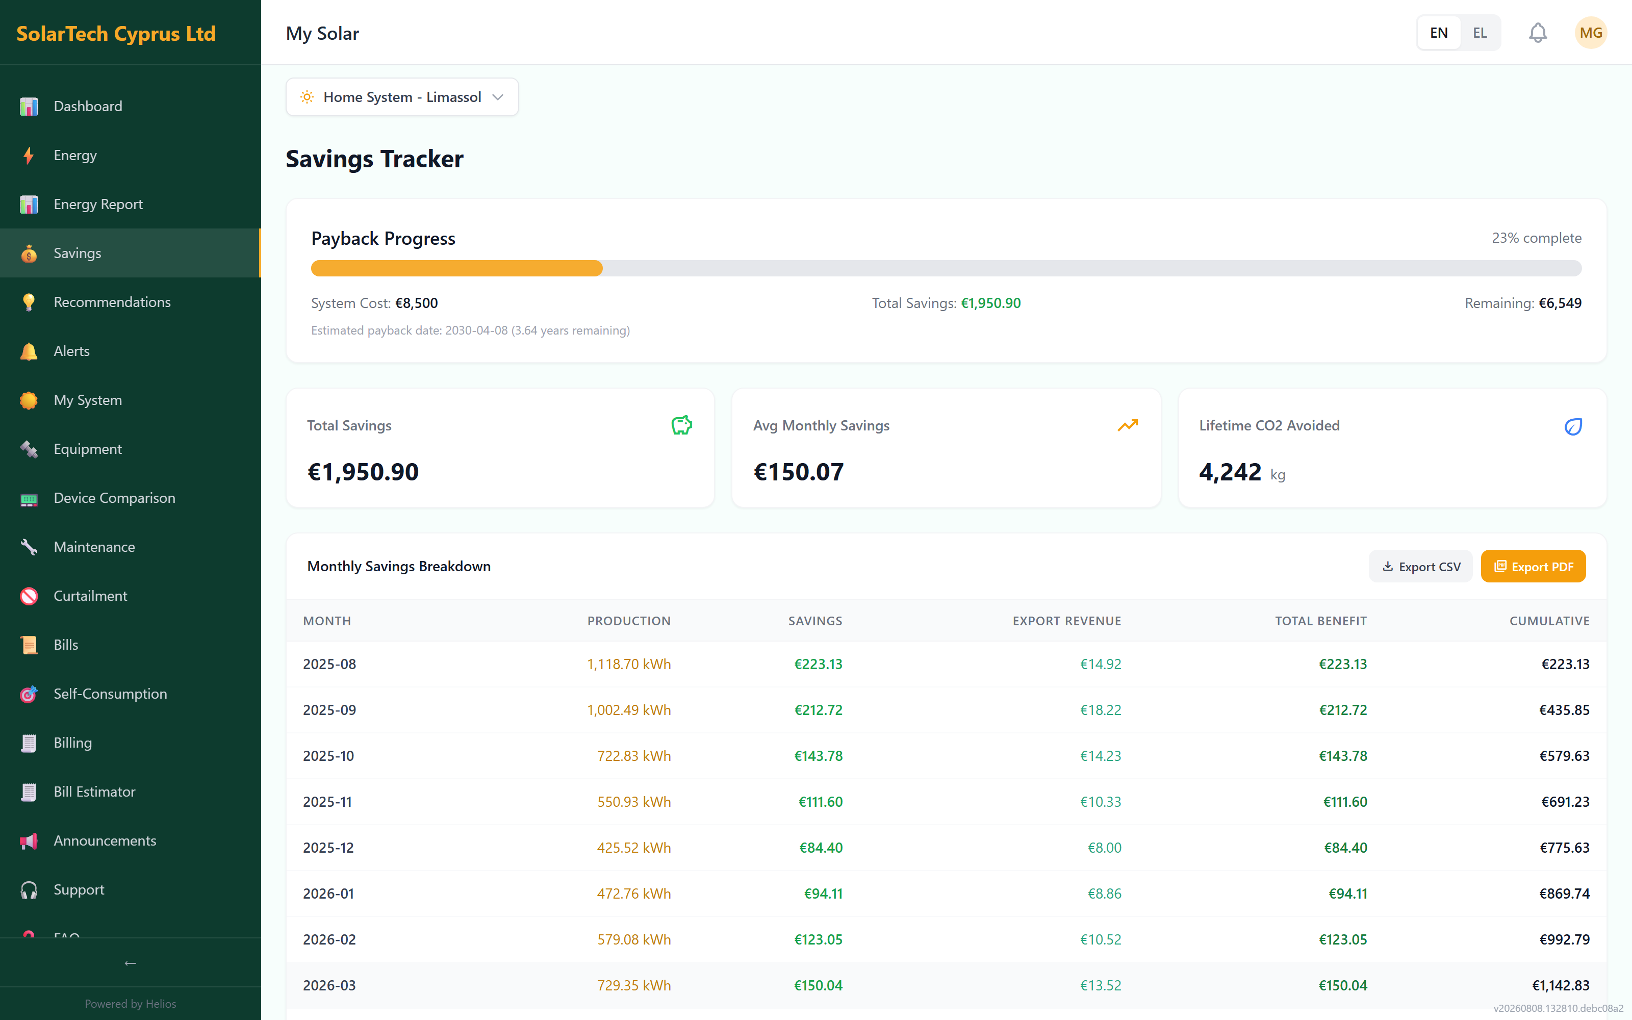Click the €1,950.90 Total Savings card value
Image resolution: width=1632 pixels, height=1020 pixels.
click(363, 472)
